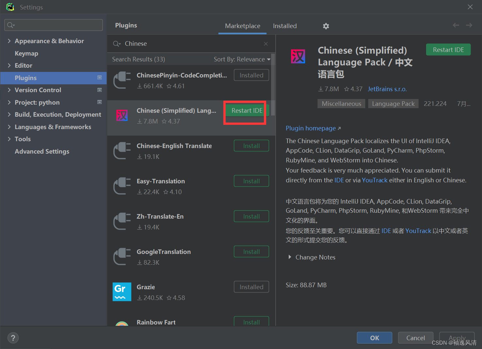This screenshot has height=349, width=482.
Task: Focus the plugin search field with Chinese
Action: pos(191,44)
